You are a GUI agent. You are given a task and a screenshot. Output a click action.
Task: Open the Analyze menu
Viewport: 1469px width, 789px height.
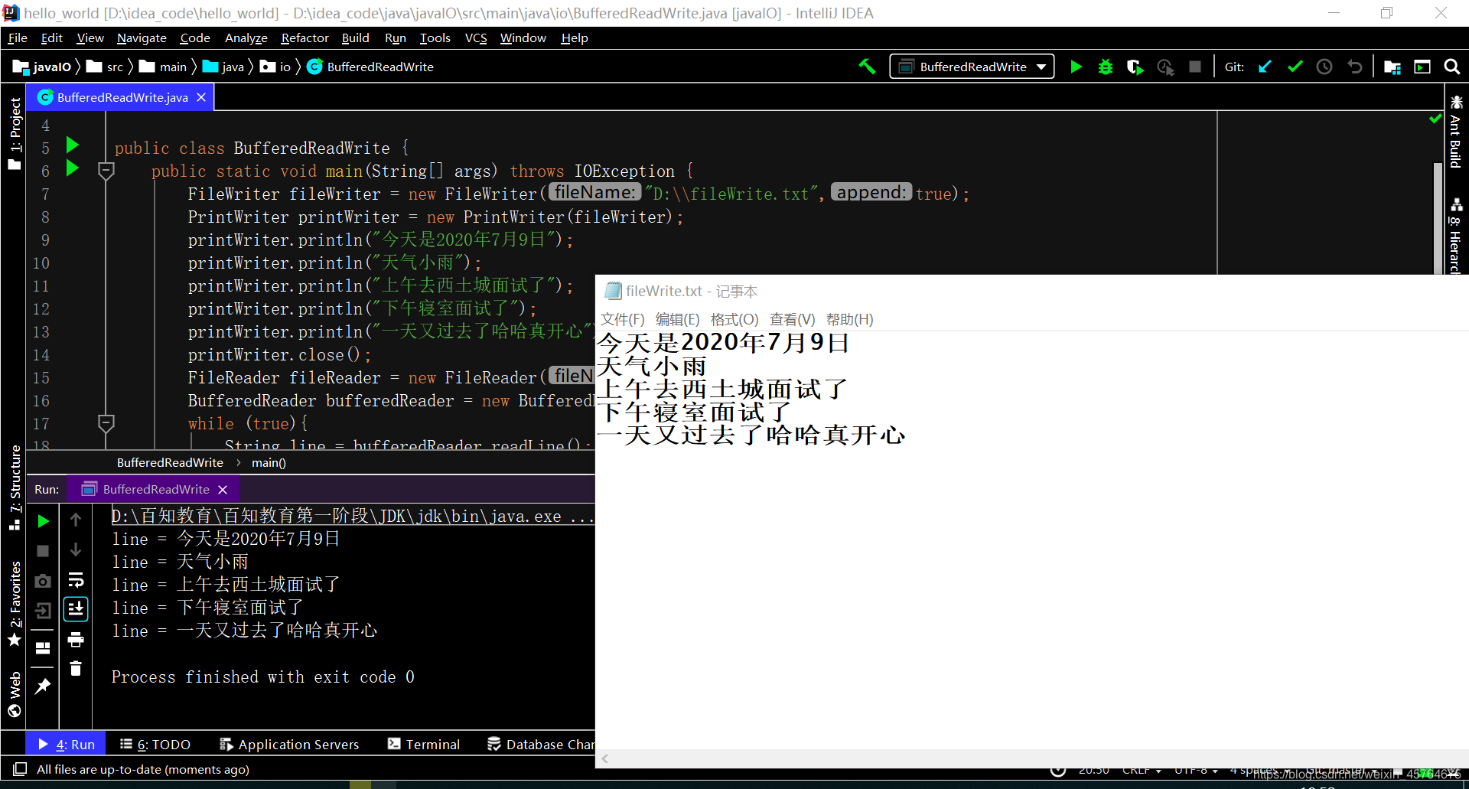246,37
